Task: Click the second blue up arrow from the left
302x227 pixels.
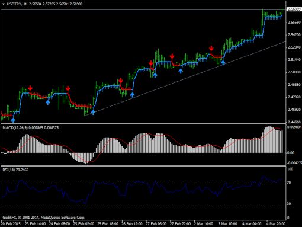Action: tap(48, 102)
